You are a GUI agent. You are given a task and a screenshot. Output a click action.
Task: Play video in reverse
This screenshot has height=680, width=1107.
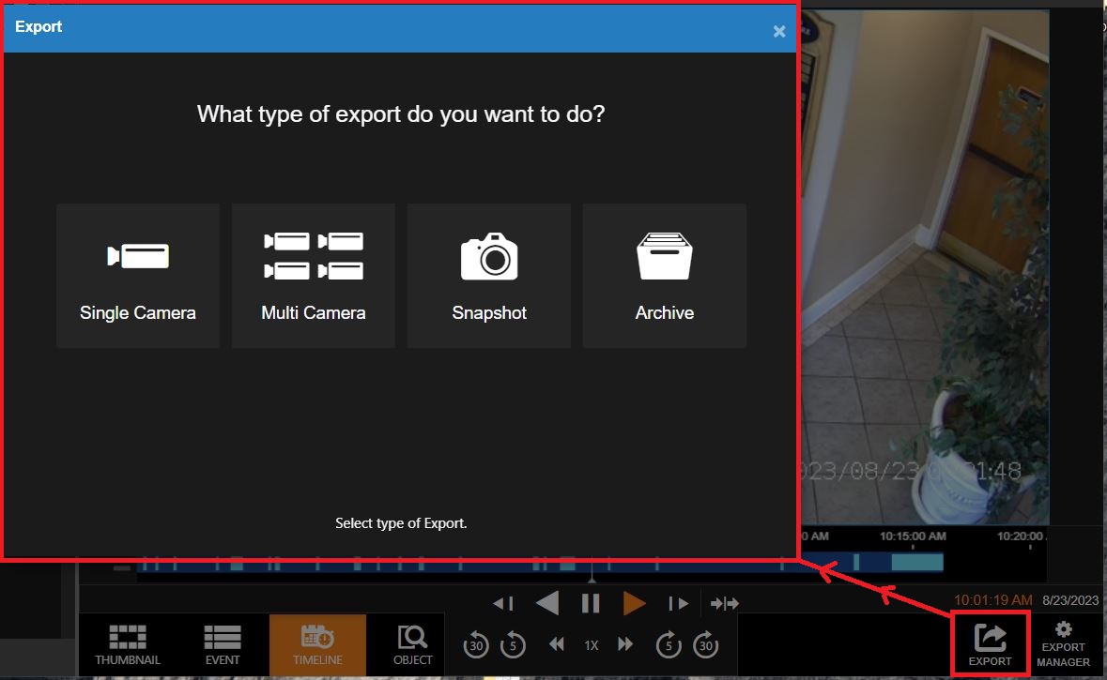(547, 604)
